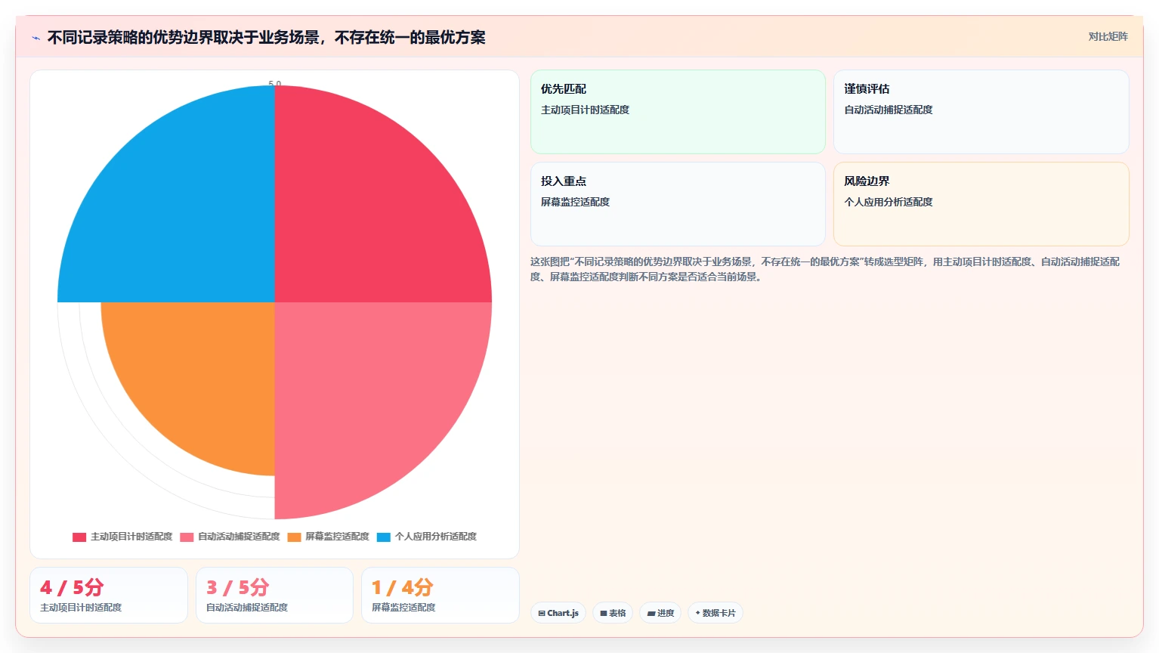Toggle the 主动项目计时适配度 legend color box
This screenshot has height=653, width=1159.
click(x=79, y=537)
